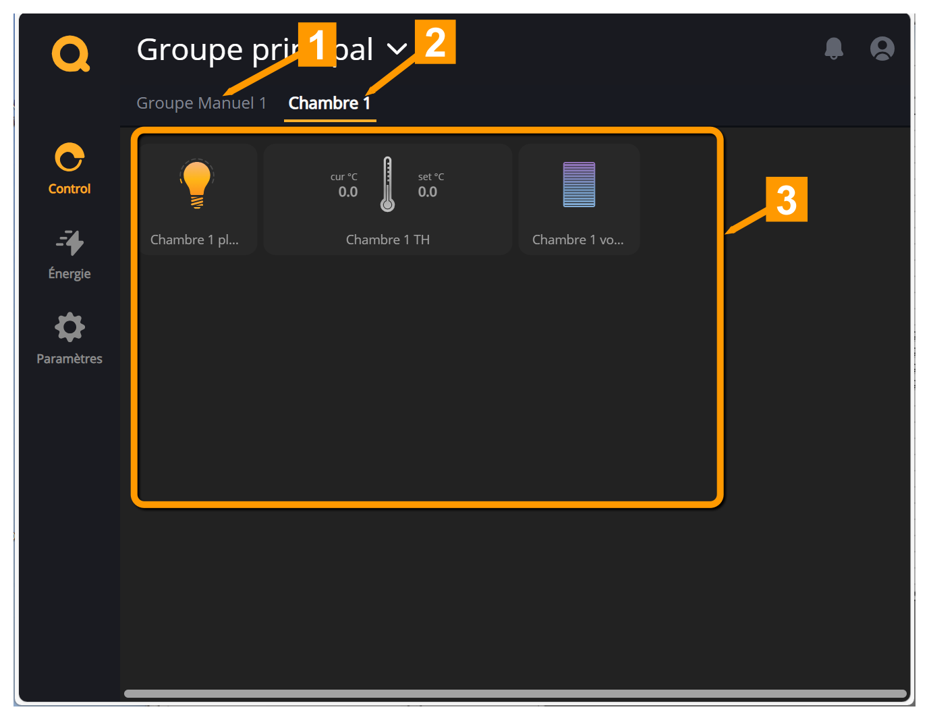Click the blinds icon on Chambre 1 vo tile
Image resolution: width=929 pixels, height=720 pixels.
[x=578, y=183]
